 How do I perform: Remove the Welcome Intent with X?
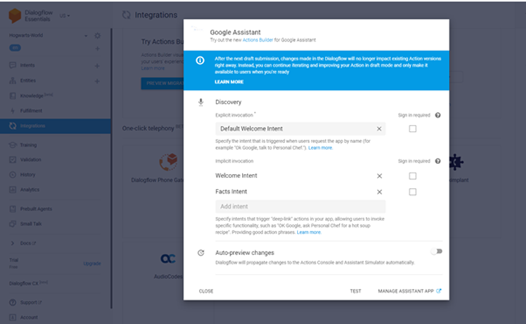(379, 176)
